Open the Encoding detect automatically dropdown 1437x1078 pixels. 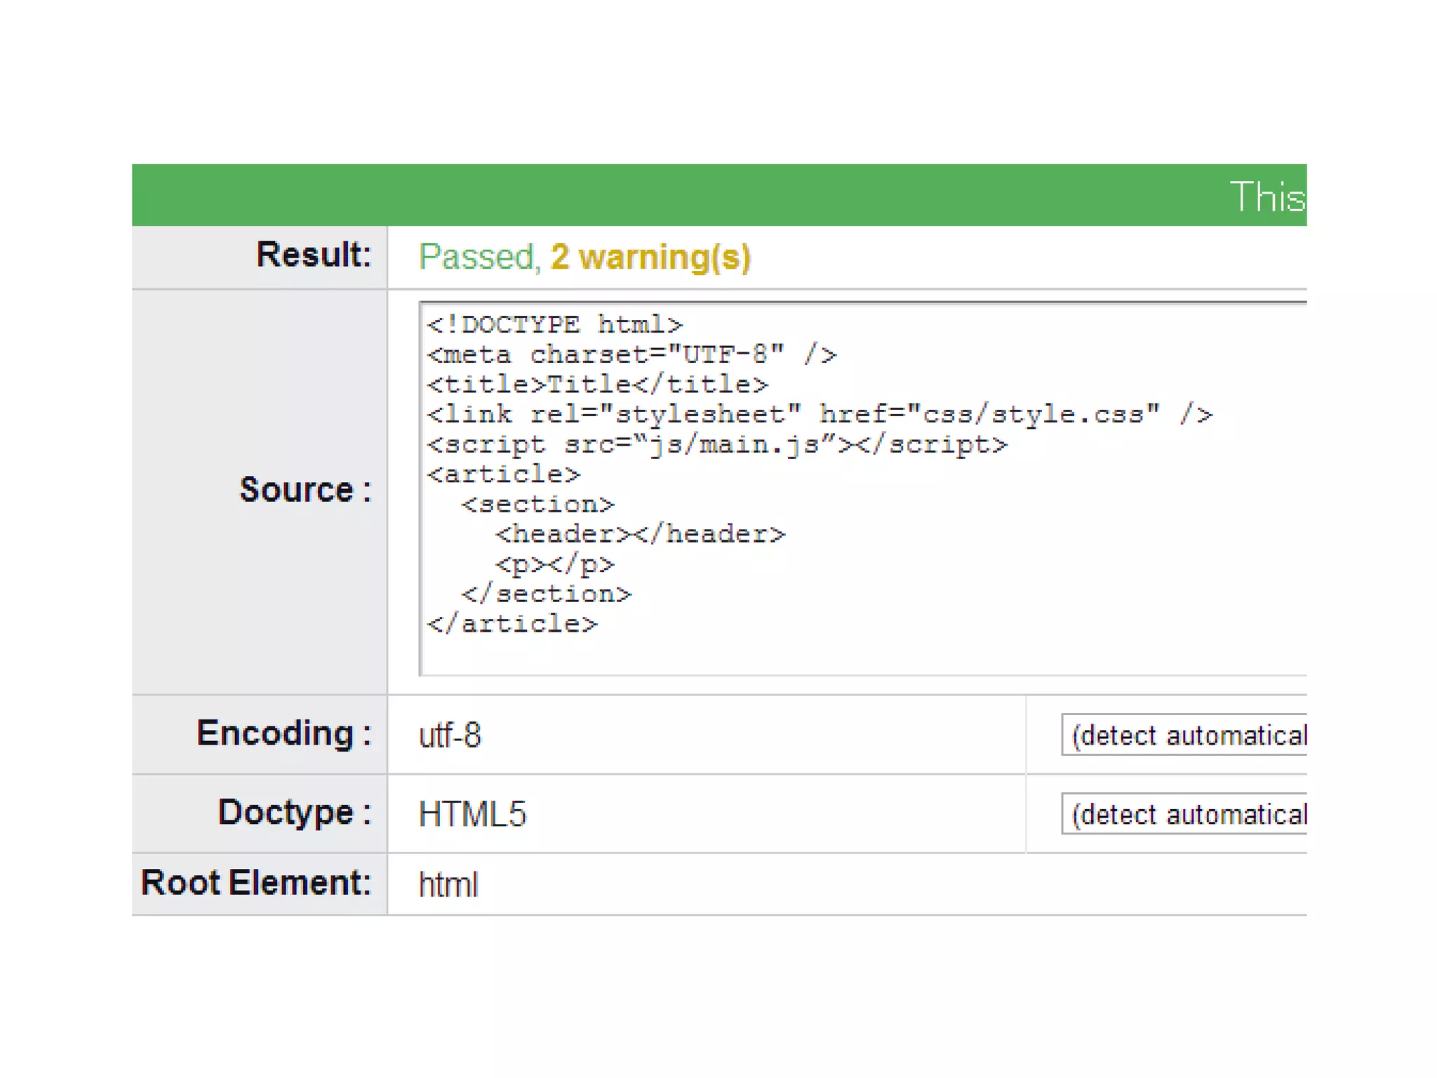coord(1184,735)
